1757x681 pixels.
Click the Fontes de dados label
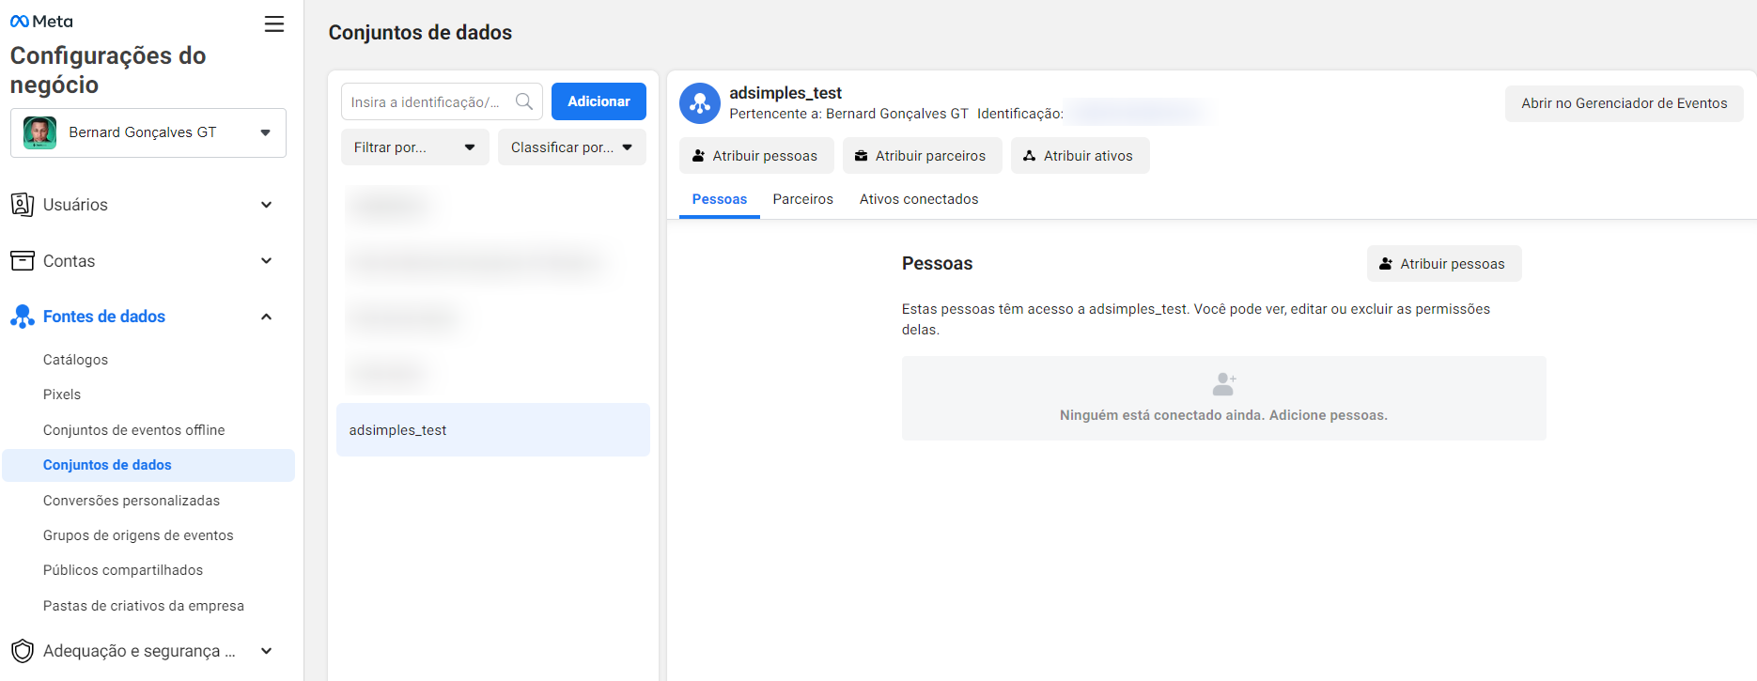click(104, 317)
